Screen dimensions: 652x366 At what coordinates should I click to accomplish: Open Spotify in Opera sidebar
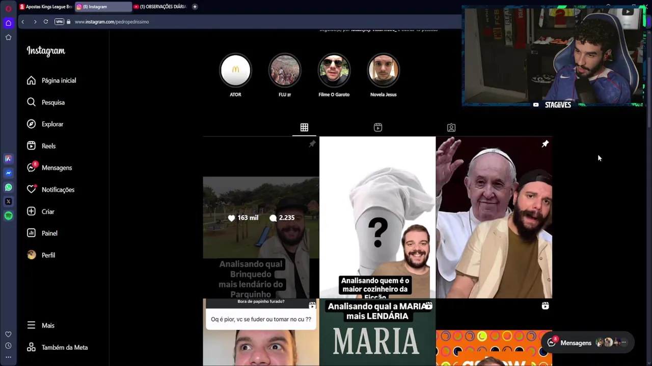click(x=8, y=216)
